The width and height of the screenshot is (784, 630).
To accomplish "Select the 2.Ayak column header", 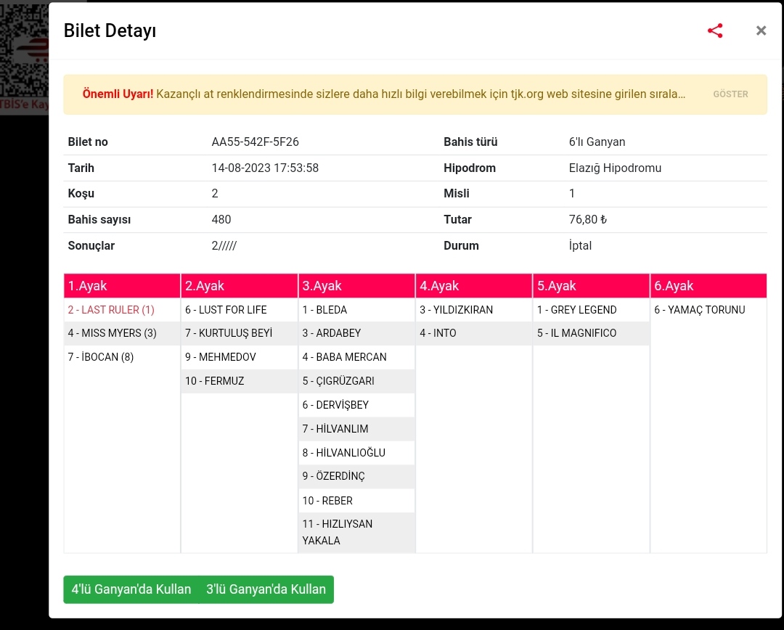I will 239,285.
